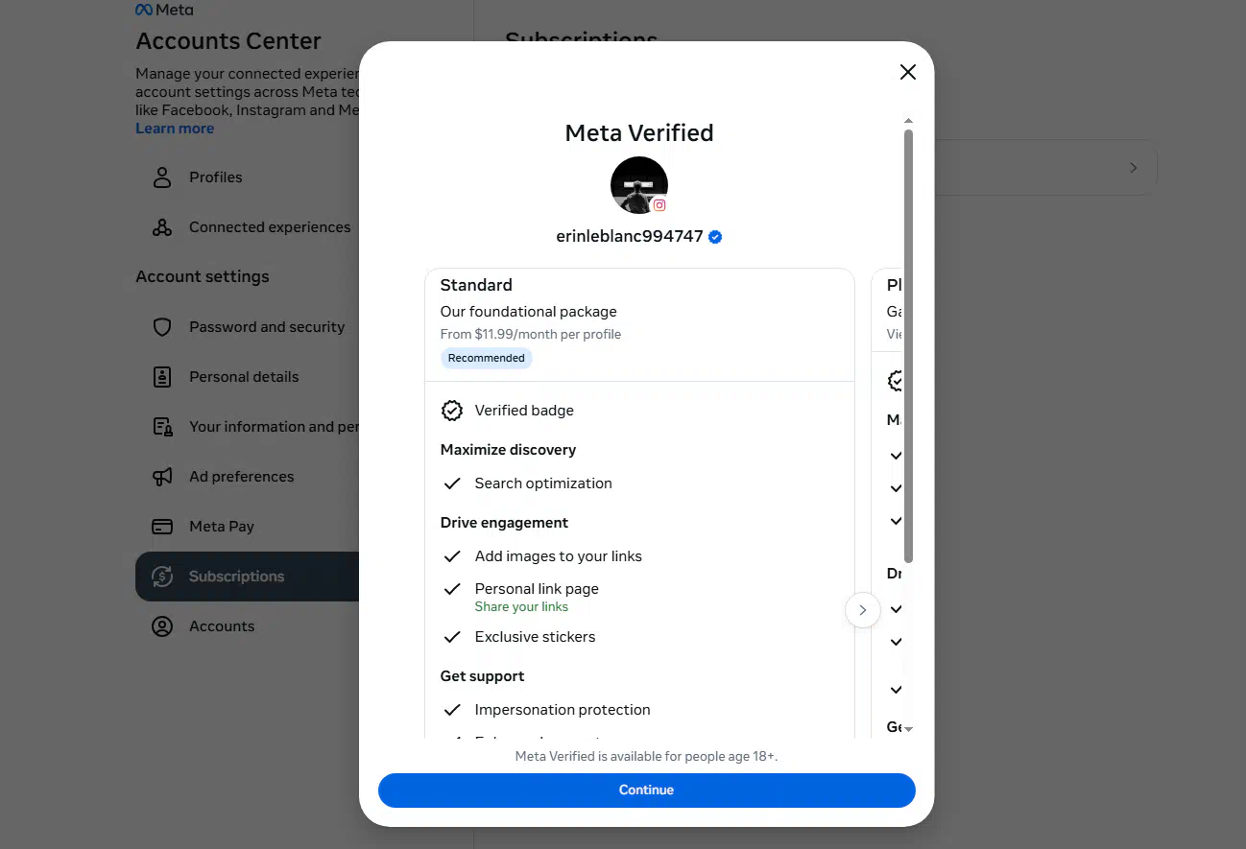Show next plan with the carousel arrow
Screen dimensions: 1246x849
click(862, 610)
